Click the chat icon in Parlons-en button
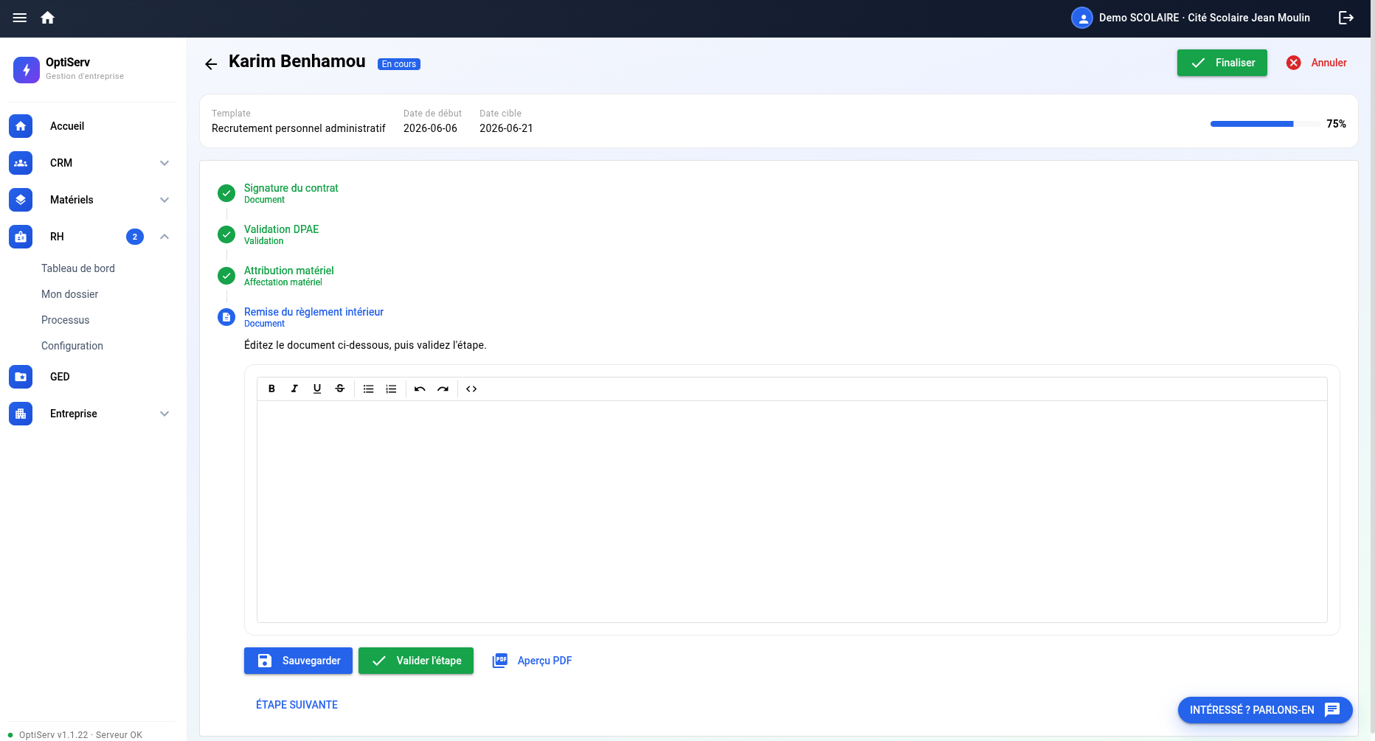 click(1332, 710)
